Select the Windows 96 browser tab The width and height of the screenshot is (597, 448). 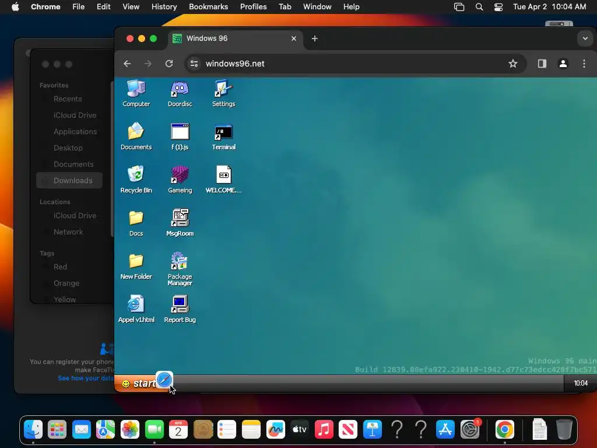[235, 38]
